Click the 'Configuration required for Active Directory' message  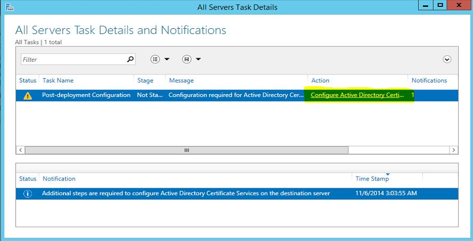point(236,95)
